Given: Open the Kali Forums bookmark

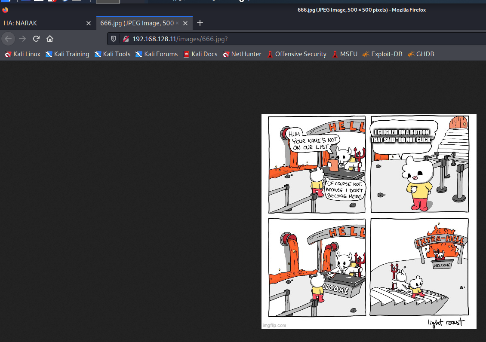Looking at the screenshot, I should (157, 54).
